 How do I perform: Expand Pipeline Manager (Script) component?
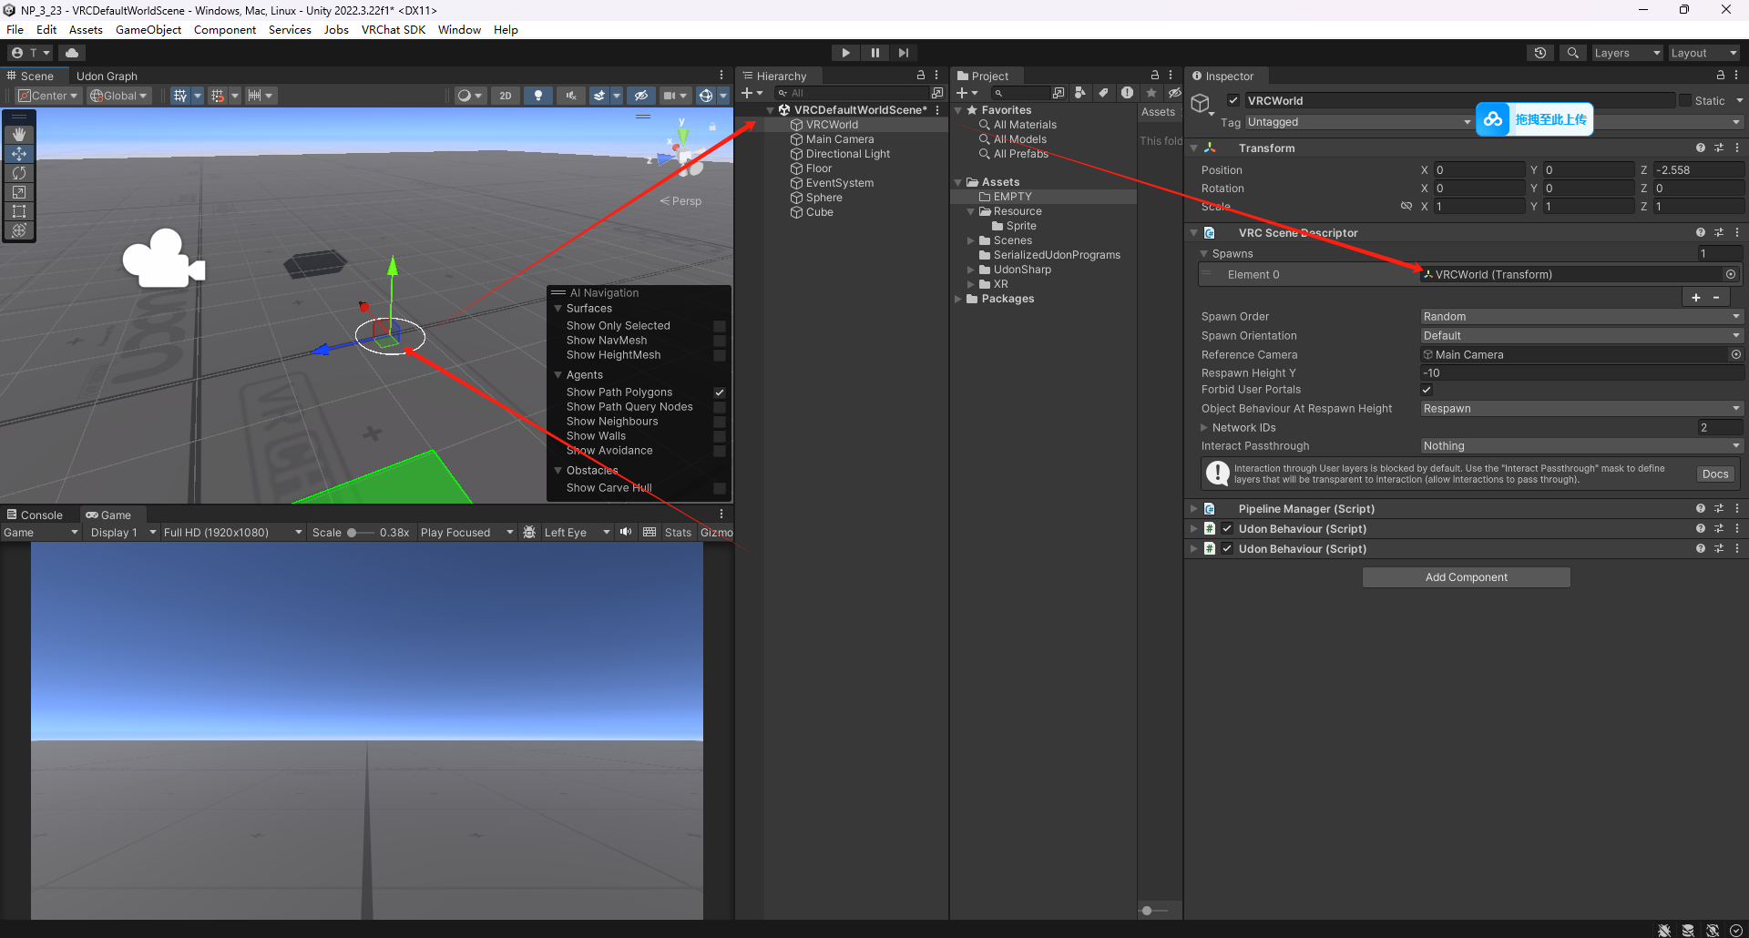[1193, 509]
